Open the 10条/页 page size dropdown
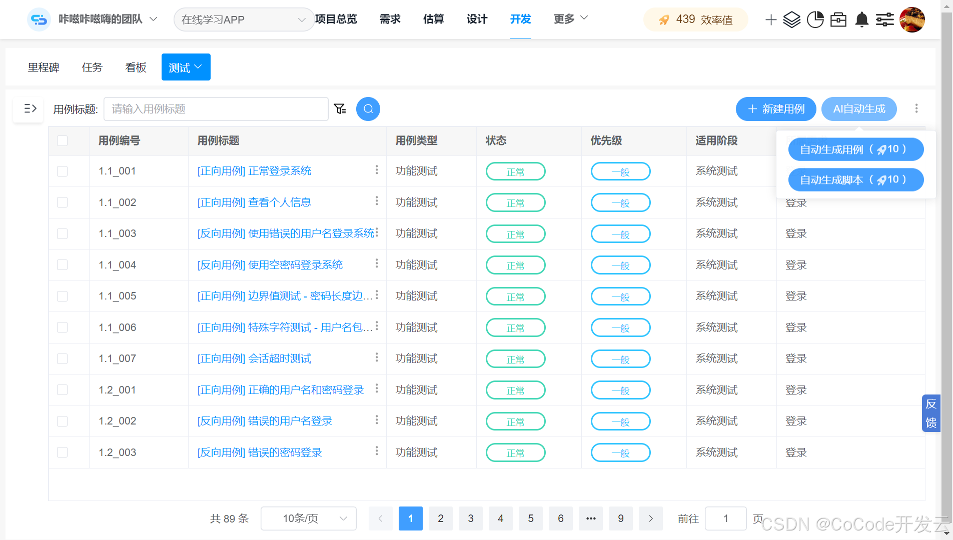Screen dimensions: 953x540 (308, 518)
